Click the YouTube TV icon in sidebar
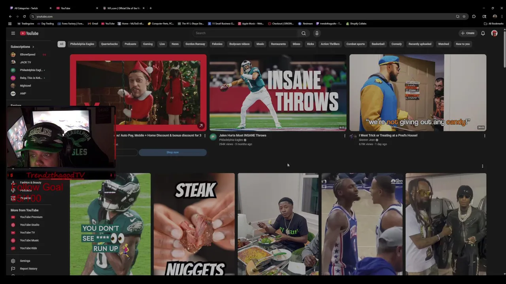 pyautogui.click(x=13, y=233)
